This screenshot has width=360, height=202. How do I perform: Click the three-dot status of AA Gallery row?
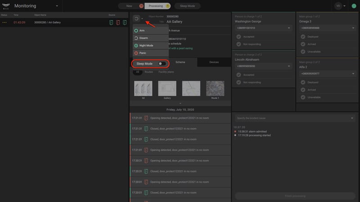click(x=4, y=22)
